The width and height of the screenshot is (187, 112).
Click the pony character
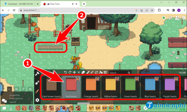pos(76,63)
